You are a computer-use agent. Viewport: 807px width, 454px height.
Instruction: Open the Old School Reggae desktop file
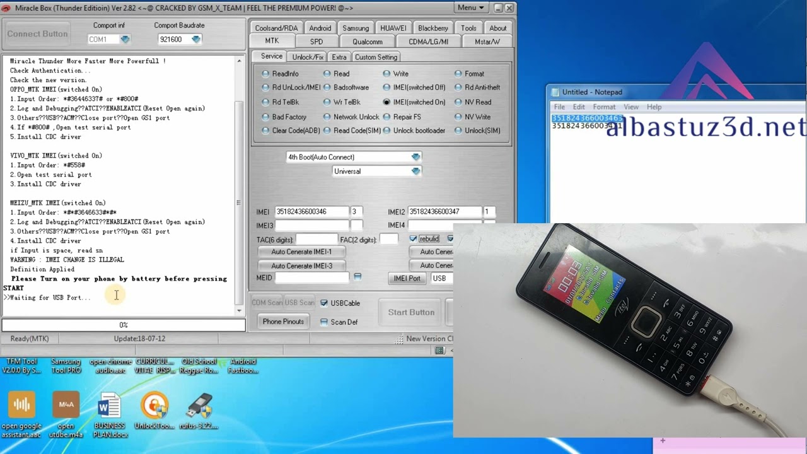[x=199, y=366]
